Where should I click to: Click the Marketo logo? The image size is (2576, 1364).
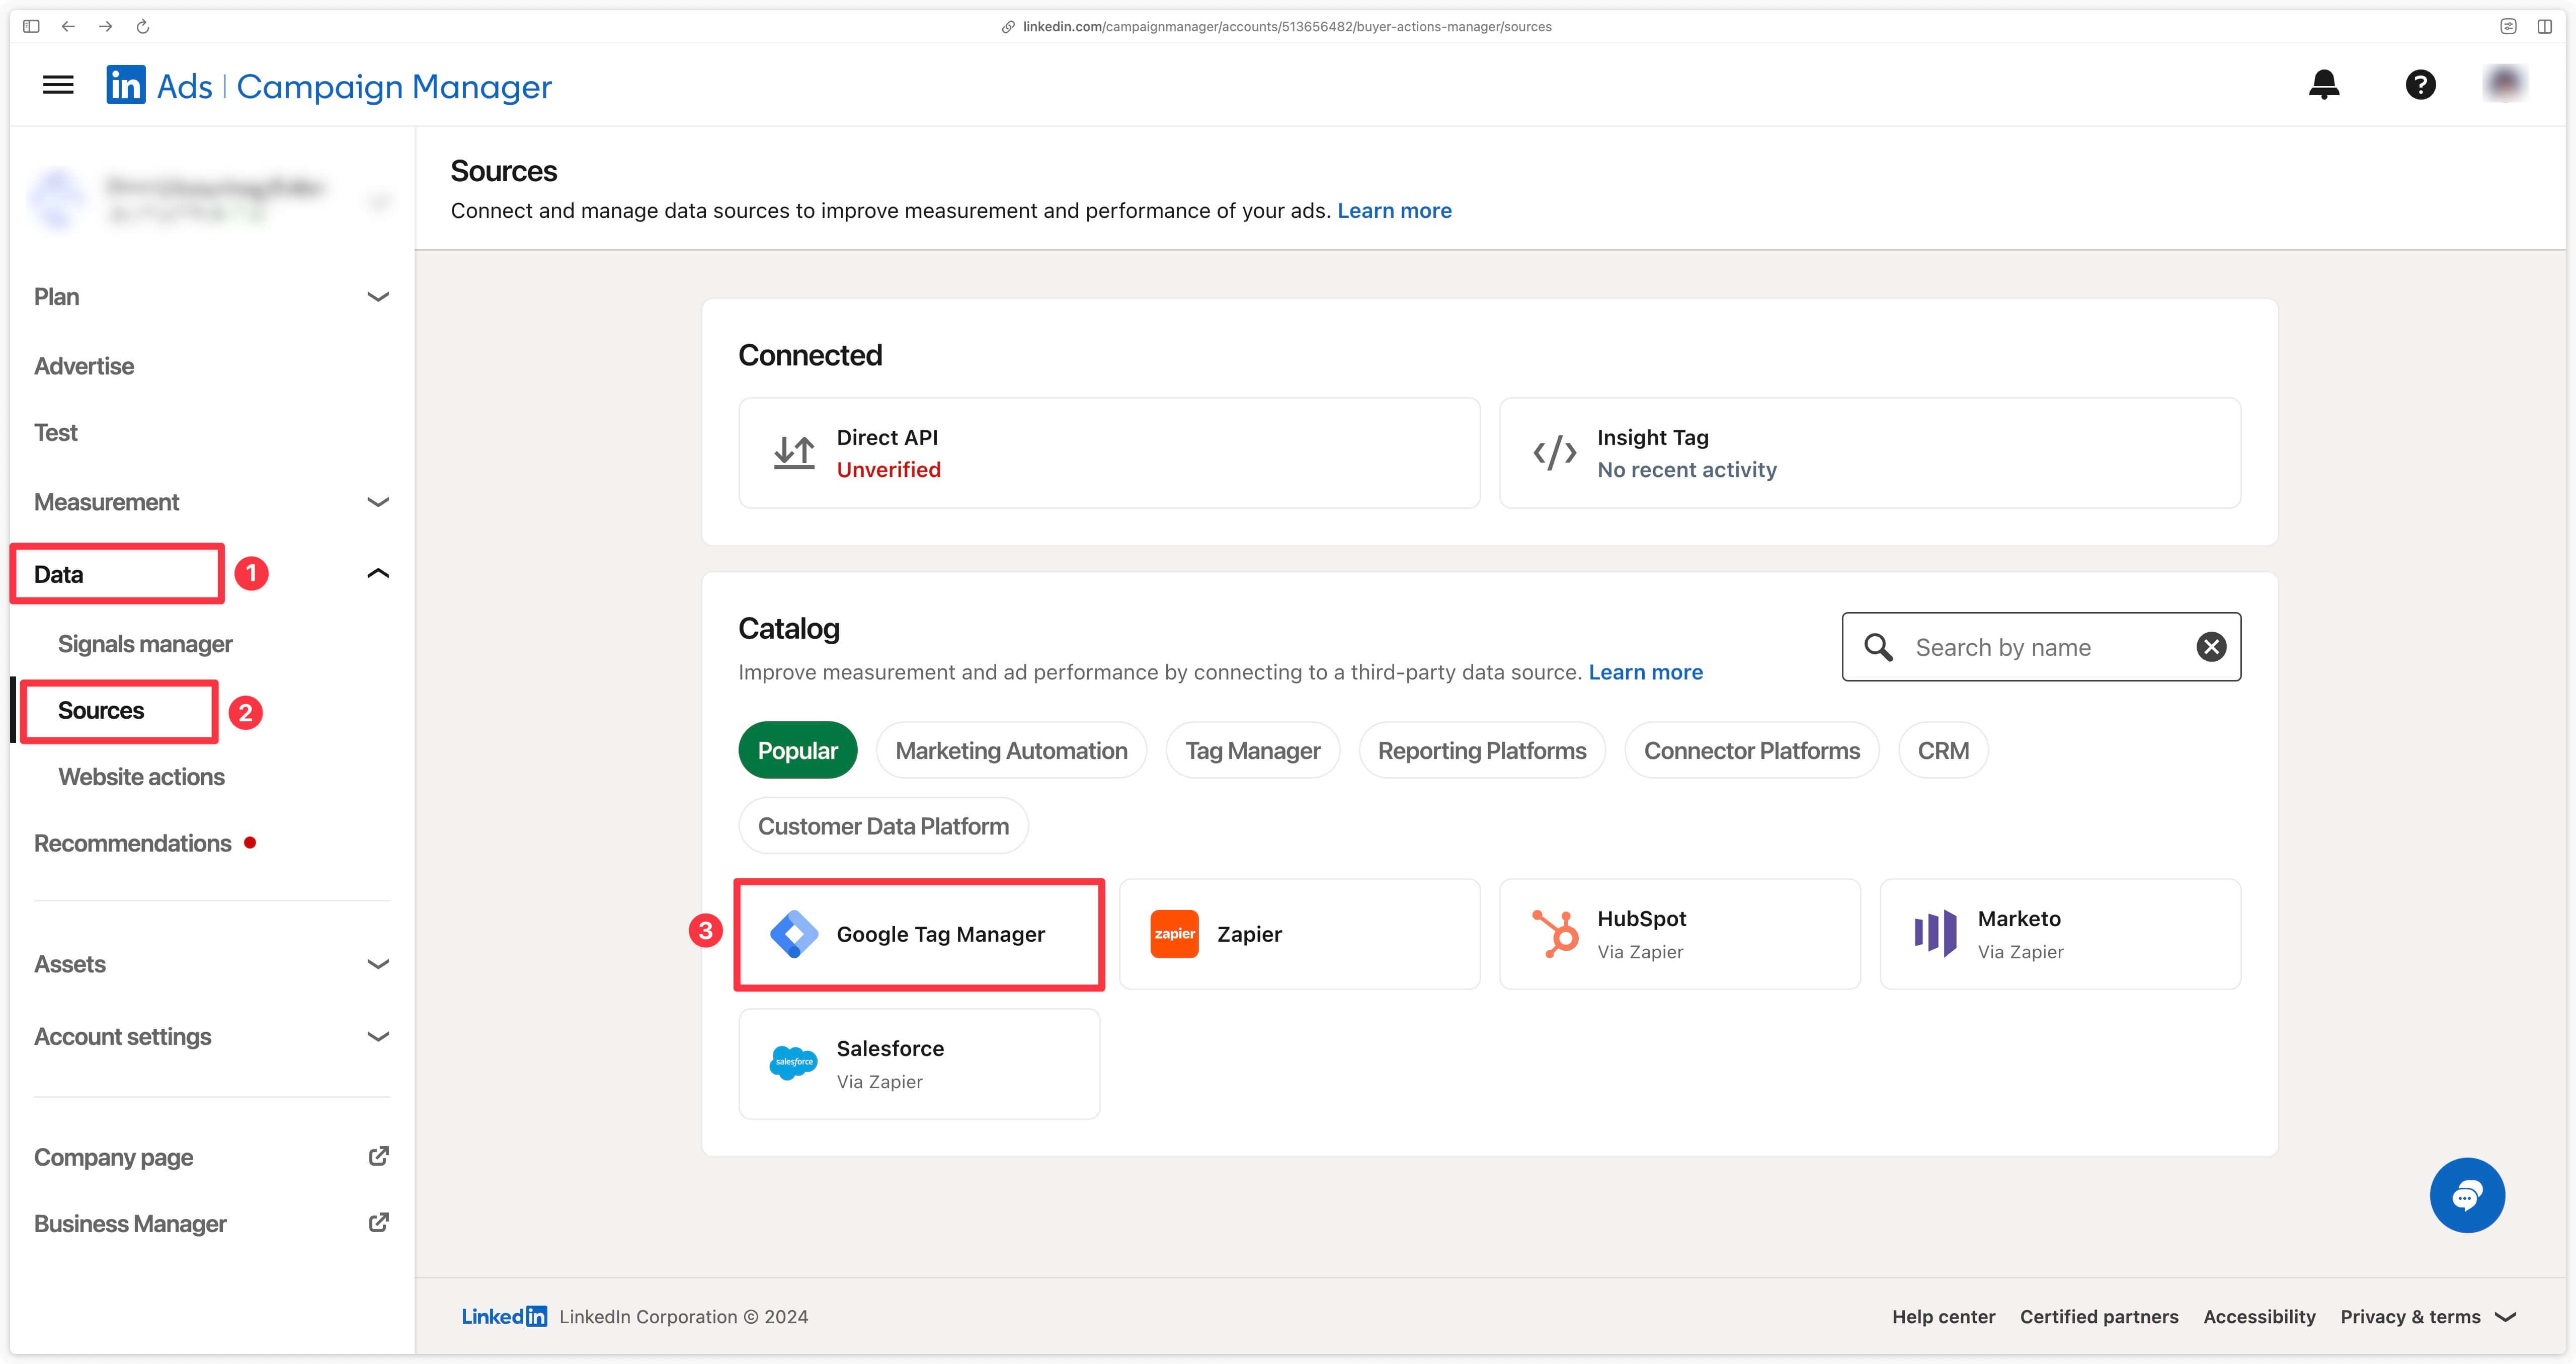1935,934
